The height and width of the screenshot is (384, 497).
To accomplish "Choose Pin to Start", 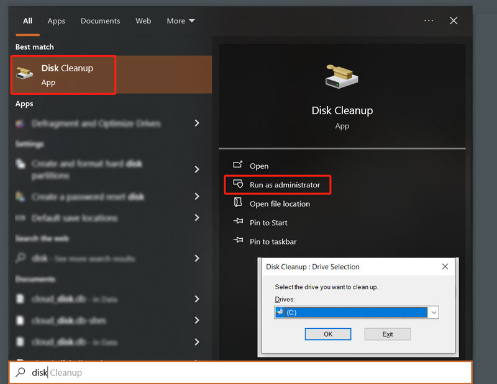I will coord(268,223).
